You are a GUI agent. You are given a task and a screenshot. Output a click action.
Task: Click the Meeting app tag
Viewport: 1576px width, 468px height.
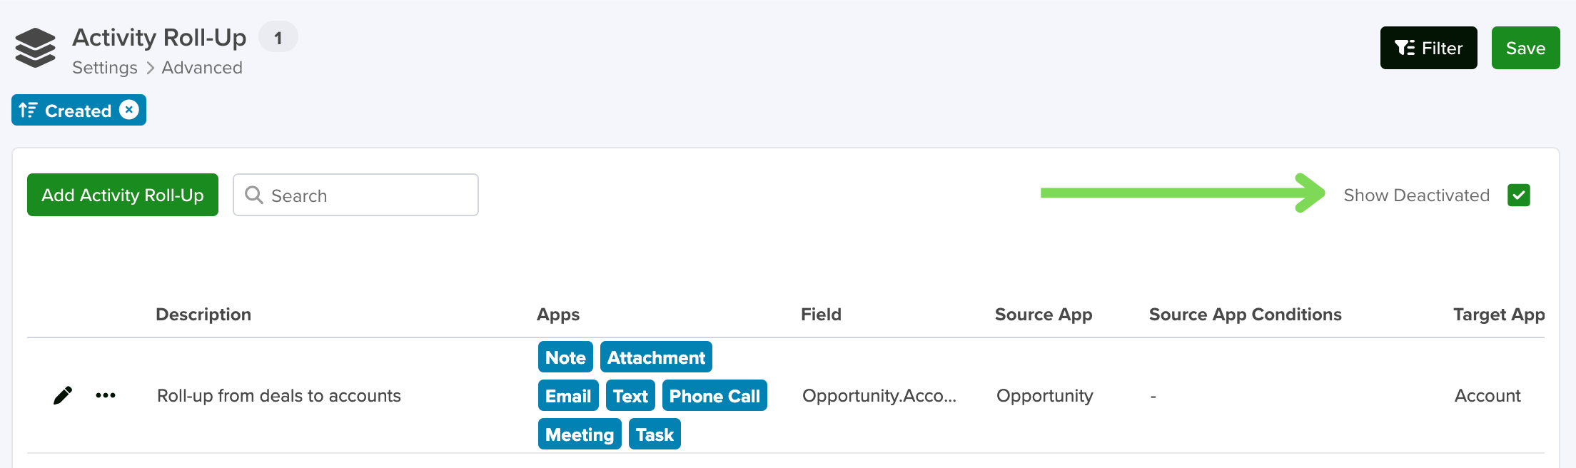point(580,434)
